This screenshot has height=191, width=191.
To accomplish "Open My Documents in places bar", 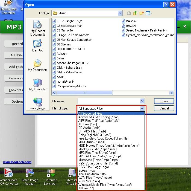I will click(x=38, y=65).
